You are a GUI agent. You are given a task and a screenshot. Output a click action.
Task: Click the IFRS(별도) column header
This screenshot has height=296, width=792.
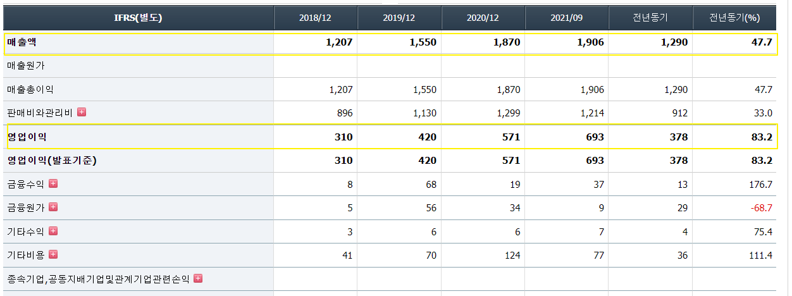pos(138,18)
